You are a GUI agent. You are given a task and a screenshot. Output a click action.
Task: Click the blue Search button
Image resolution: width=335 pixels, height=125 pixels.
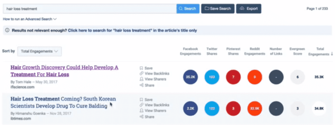click(x=188, y=9)
